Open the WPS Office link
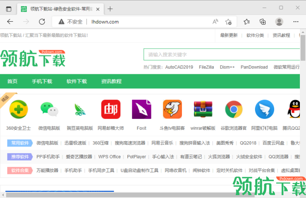306x198 pixels. click(x=109, y=157)
